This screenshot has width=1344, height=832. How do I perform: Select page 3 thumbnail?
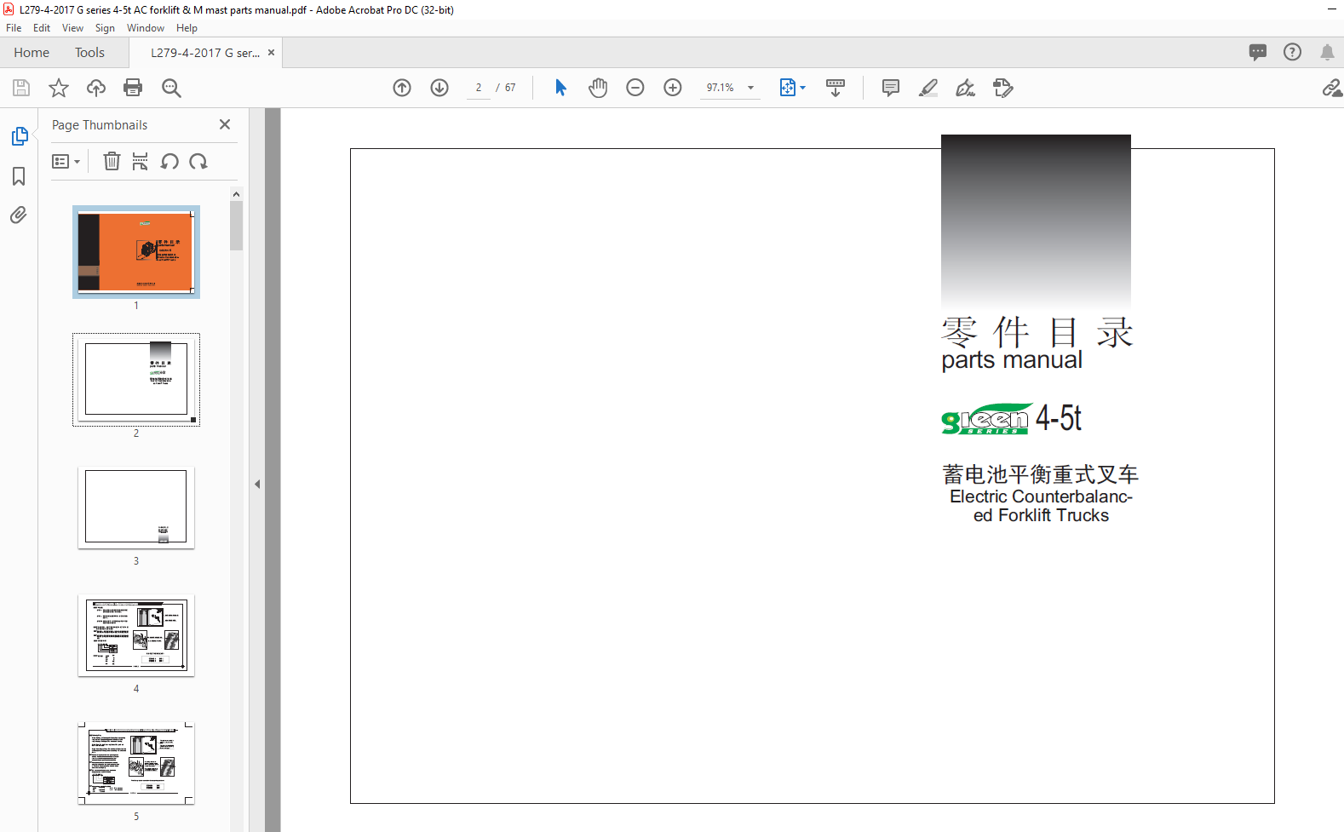tap(136, 508)
